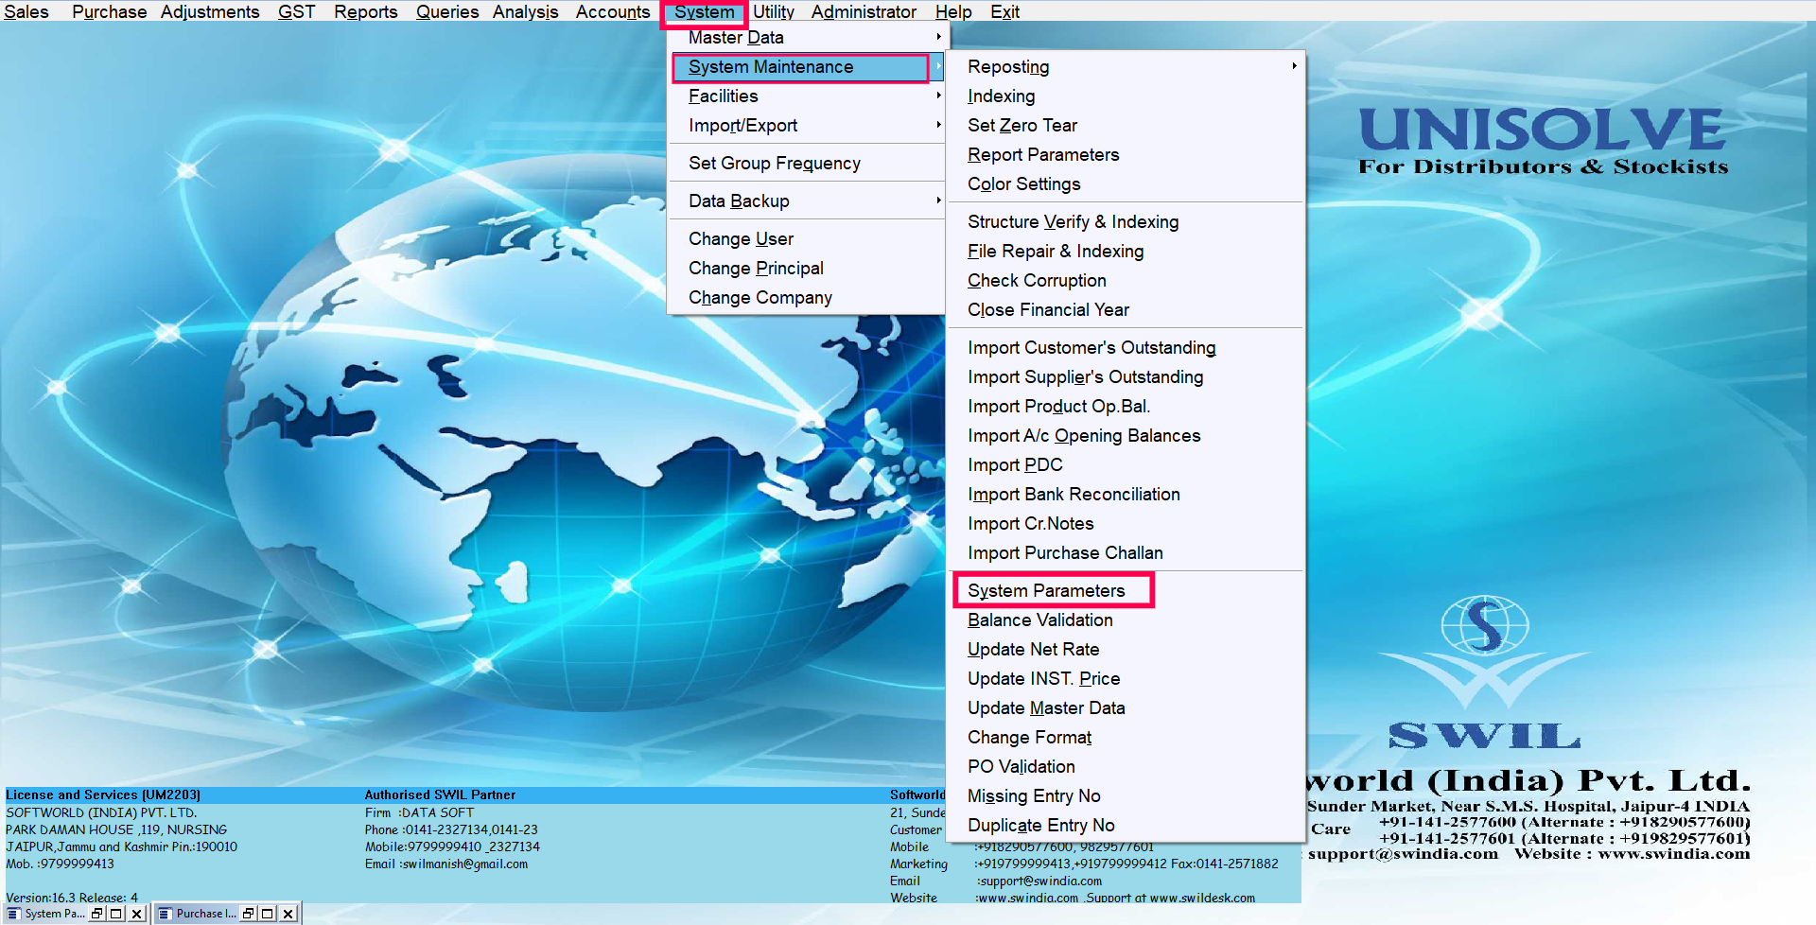
Task: Open the Purchase menu
Action: pyautogui.click(x=109, y=11)
